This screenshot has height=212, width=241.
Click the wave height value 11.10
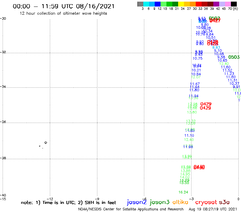click(x=189, y=135)
